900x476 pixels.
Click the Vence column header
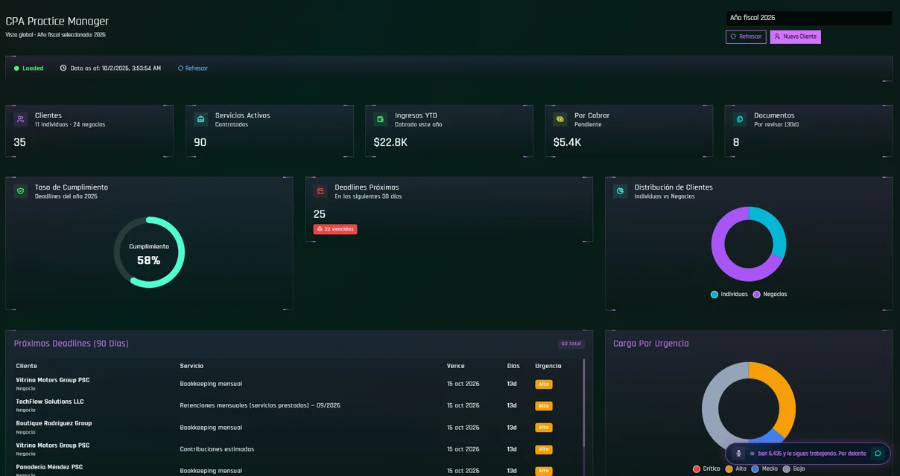click(x=455, y=366)
